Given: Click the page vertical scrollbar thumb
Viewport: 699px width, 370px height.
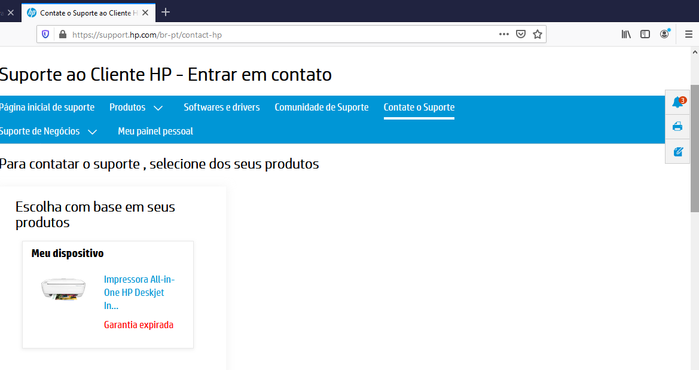Looking at the screenshot, I should pyautogui.click(x=695, y=148).
